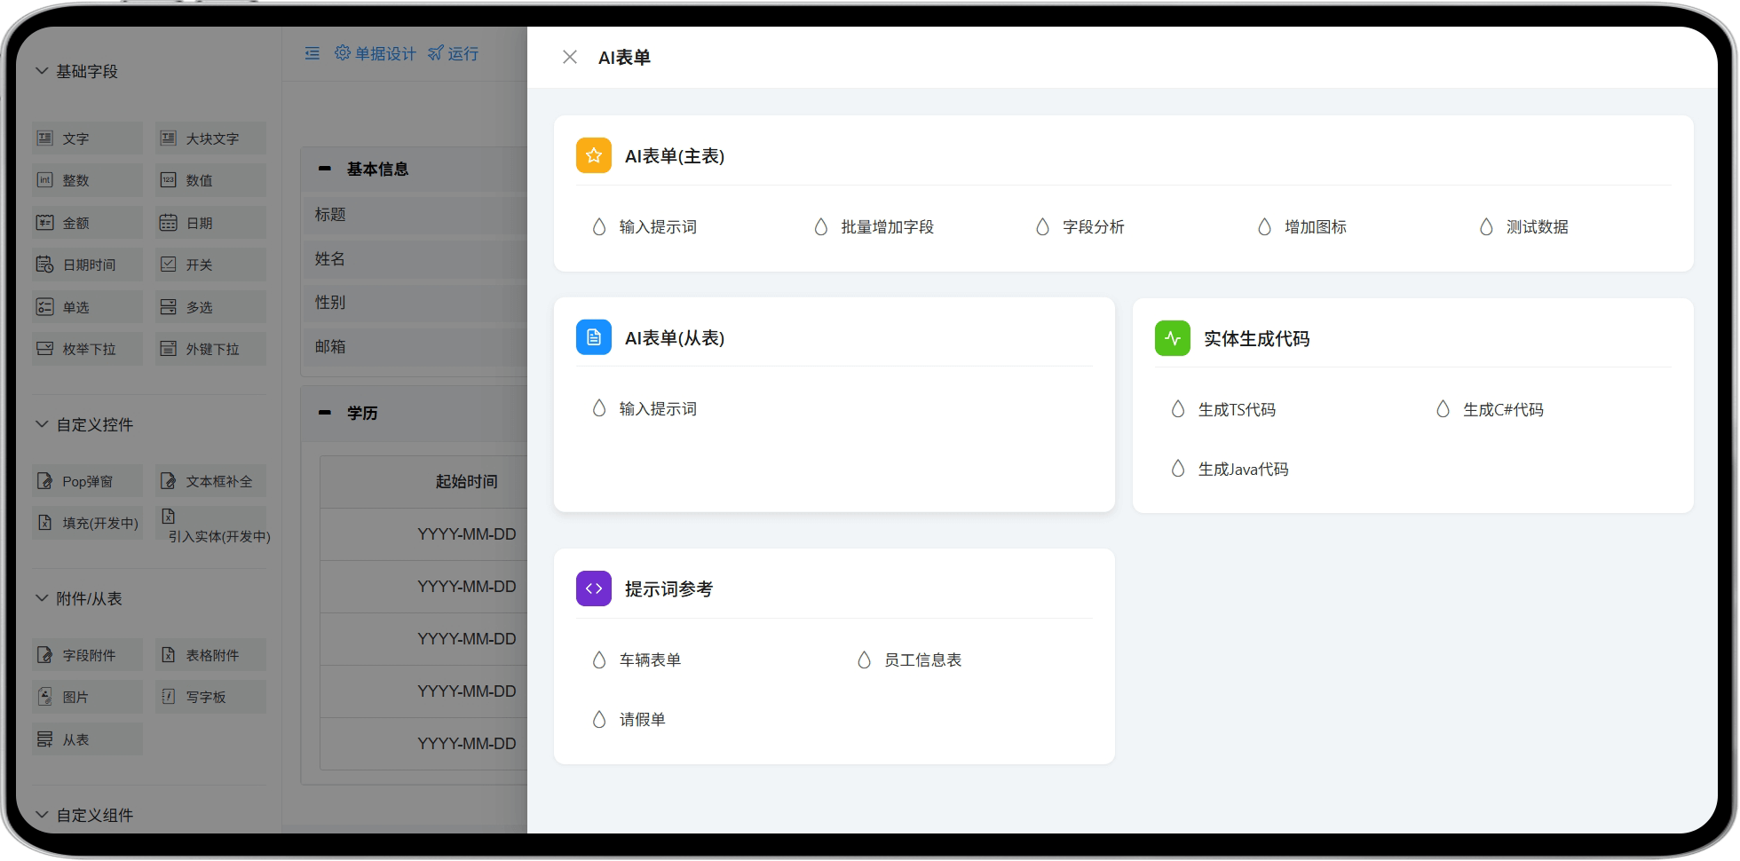Click the orange star icon for AI表单(主表)
Viewport: 1740px width, 861px height.
coord(593,155)
